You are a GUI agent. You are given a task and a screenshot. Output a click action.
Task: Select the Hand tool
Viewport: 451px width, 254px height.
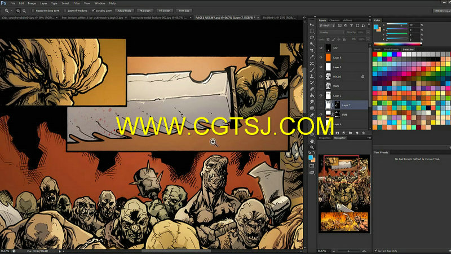pos(312,141)
